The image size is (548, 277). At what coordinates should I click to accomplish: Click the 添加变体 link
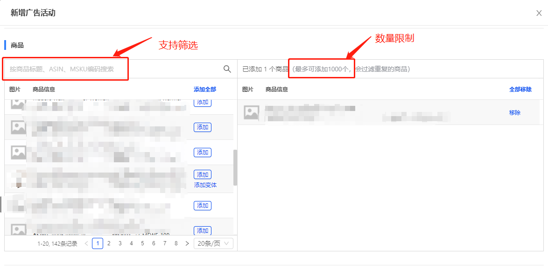tap(205, 185)
